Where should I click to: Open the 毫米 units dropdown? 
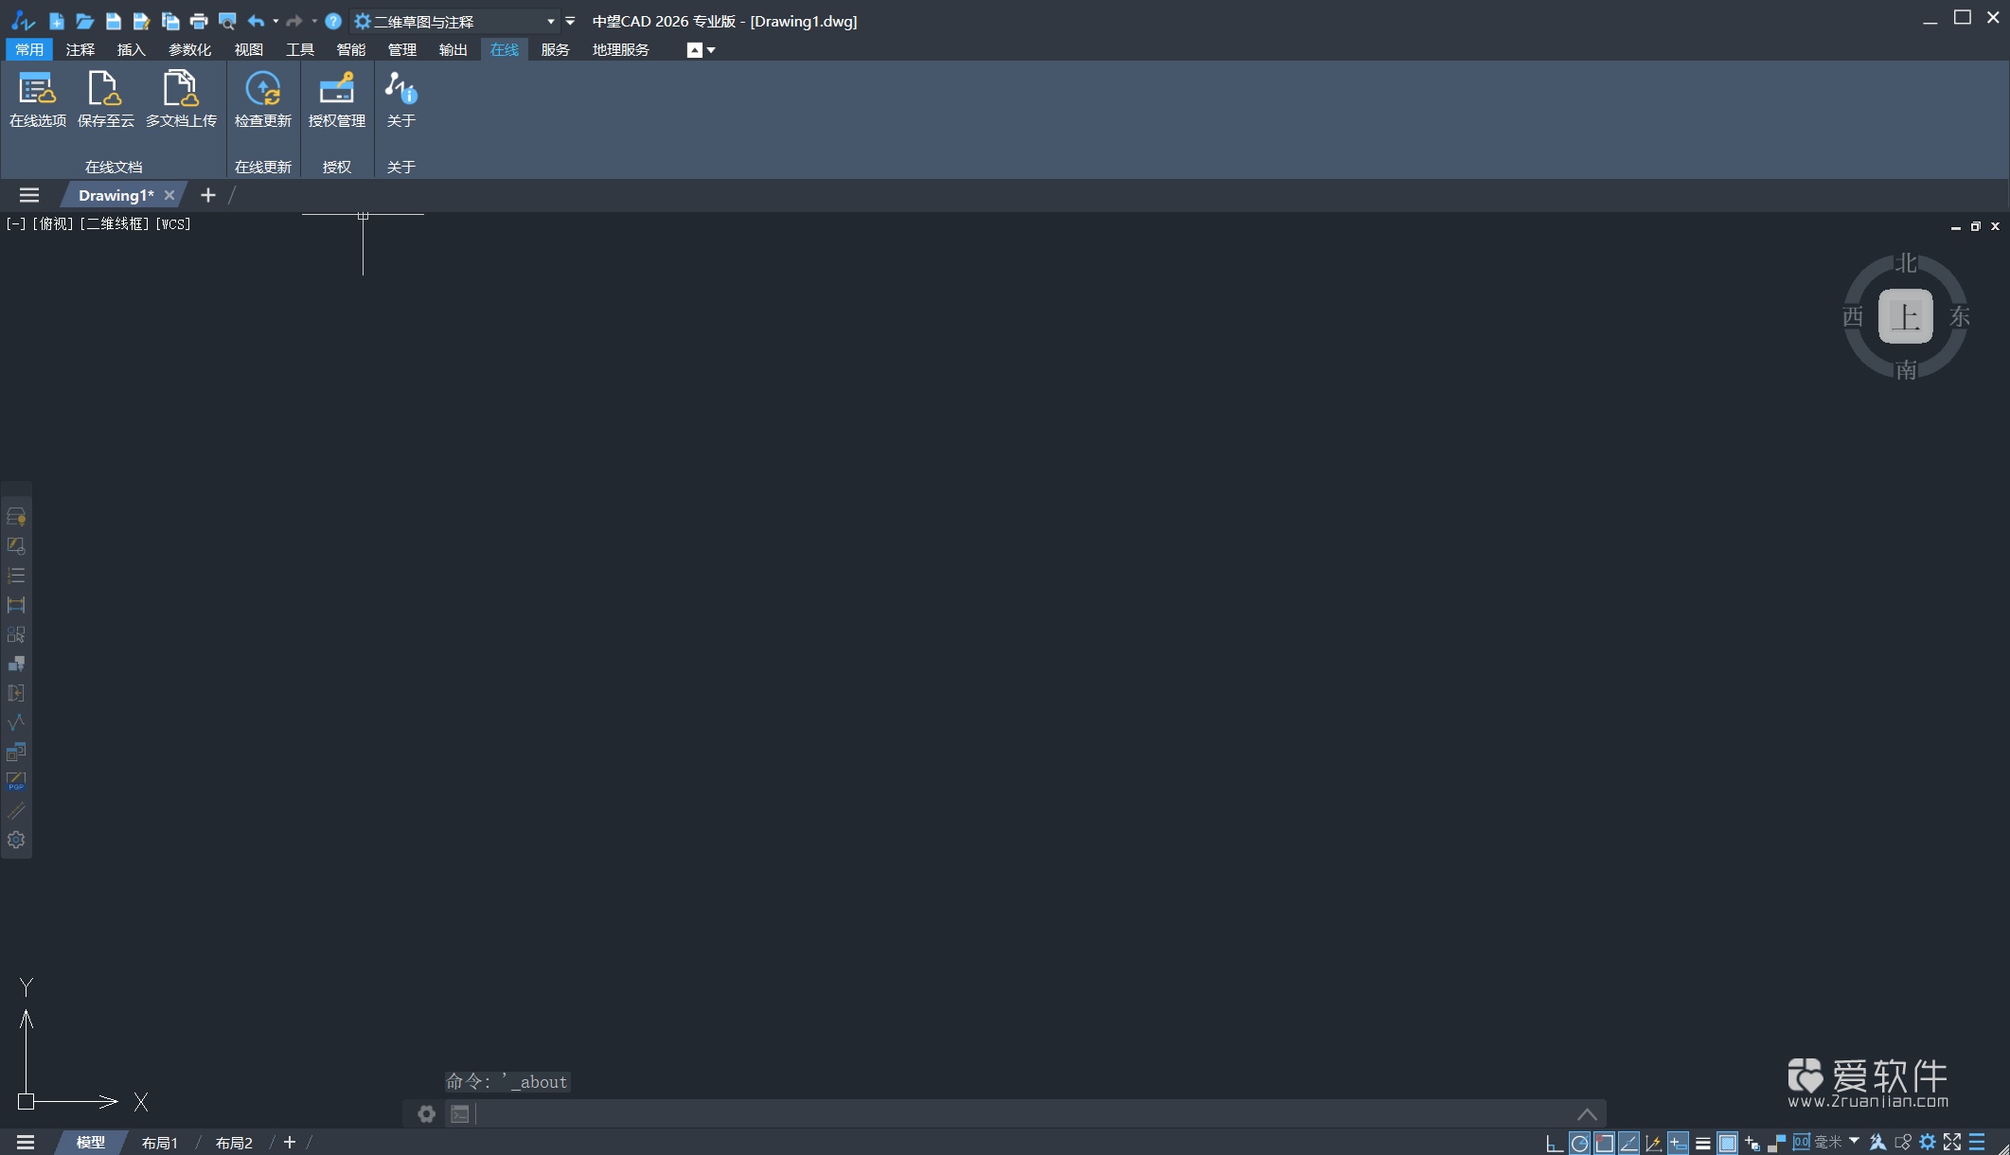click(1854, 1141)
